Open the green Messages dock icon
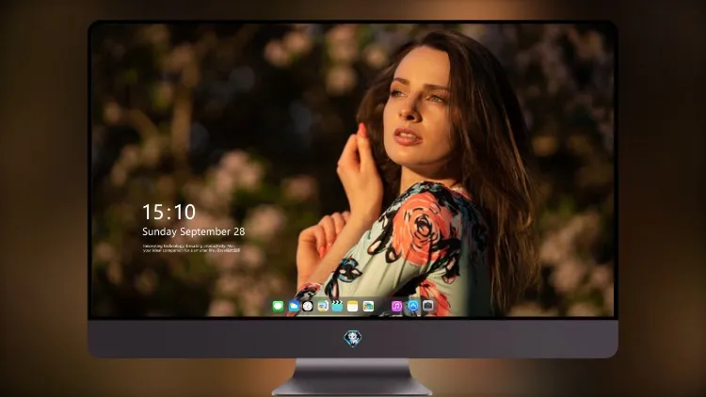706x397 pixels. point(278,306)
